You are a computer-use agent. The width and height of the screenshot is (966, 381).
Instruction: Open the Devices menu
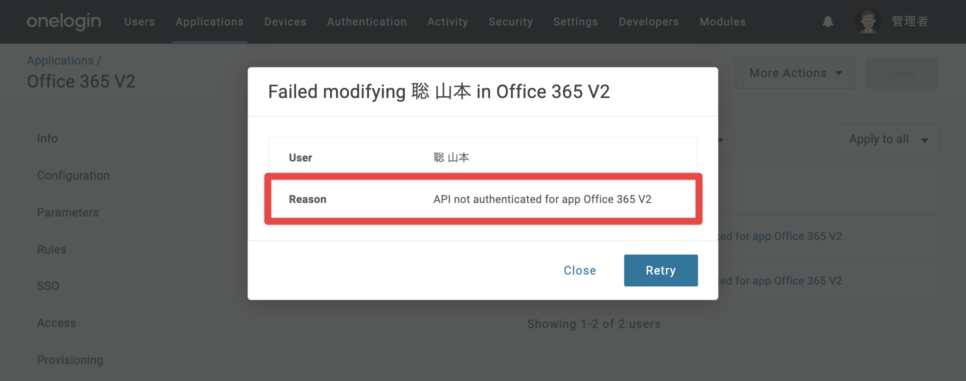click(x=285, y=22)
